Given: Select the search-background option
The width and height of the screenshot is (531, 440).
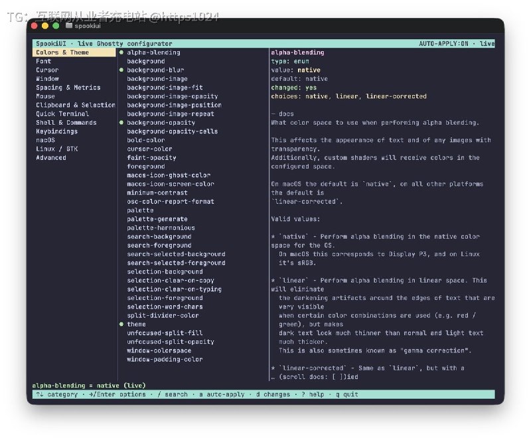Looking at the screenshot, I should pos(159,237).
